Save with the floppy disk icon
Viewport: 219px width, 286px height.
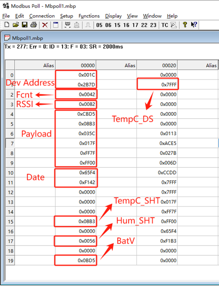[x=25, y=25]
